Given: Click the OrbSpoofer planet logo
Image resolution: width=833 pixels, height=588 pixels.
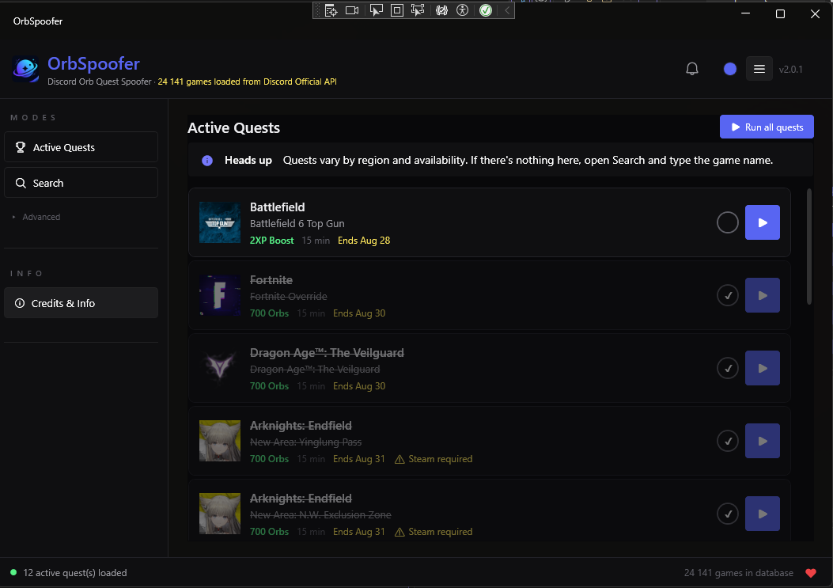Looking at the screenshot, I should [25, 70].
